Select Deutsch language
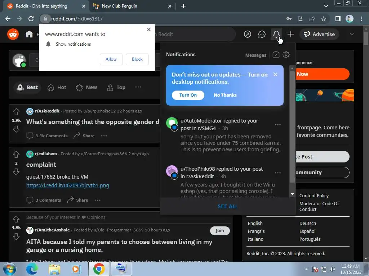 (308, 223)
